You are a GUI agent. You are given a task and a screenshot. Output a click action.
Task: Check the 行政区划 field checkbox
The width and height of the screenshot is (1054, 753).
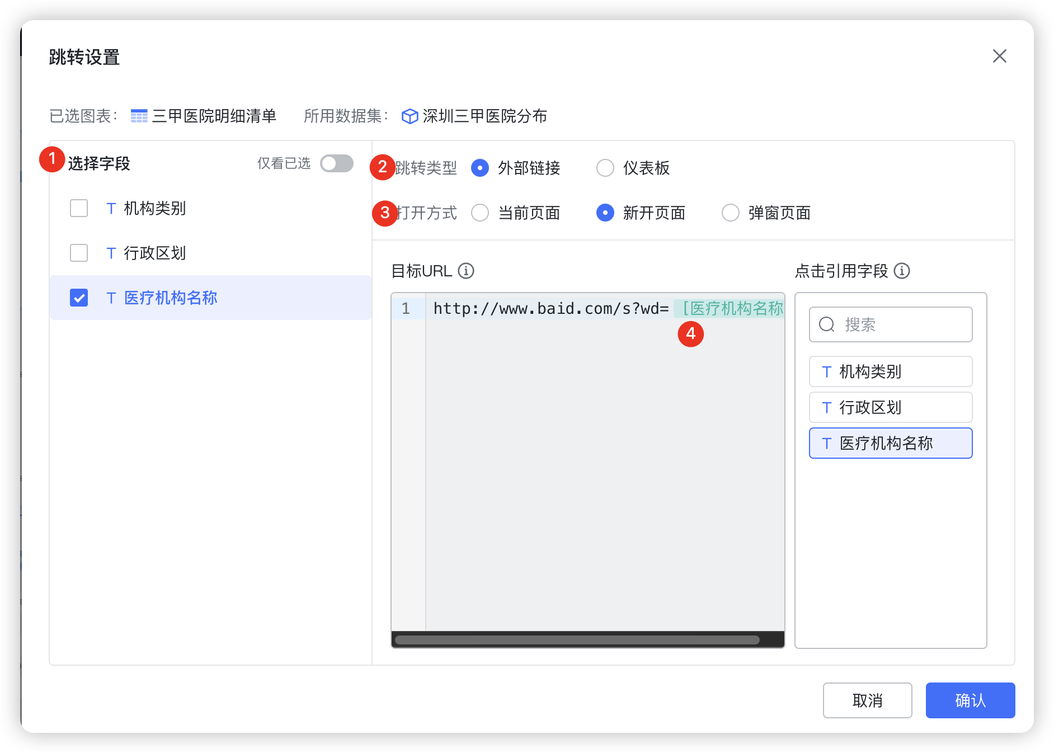(79, 253)
